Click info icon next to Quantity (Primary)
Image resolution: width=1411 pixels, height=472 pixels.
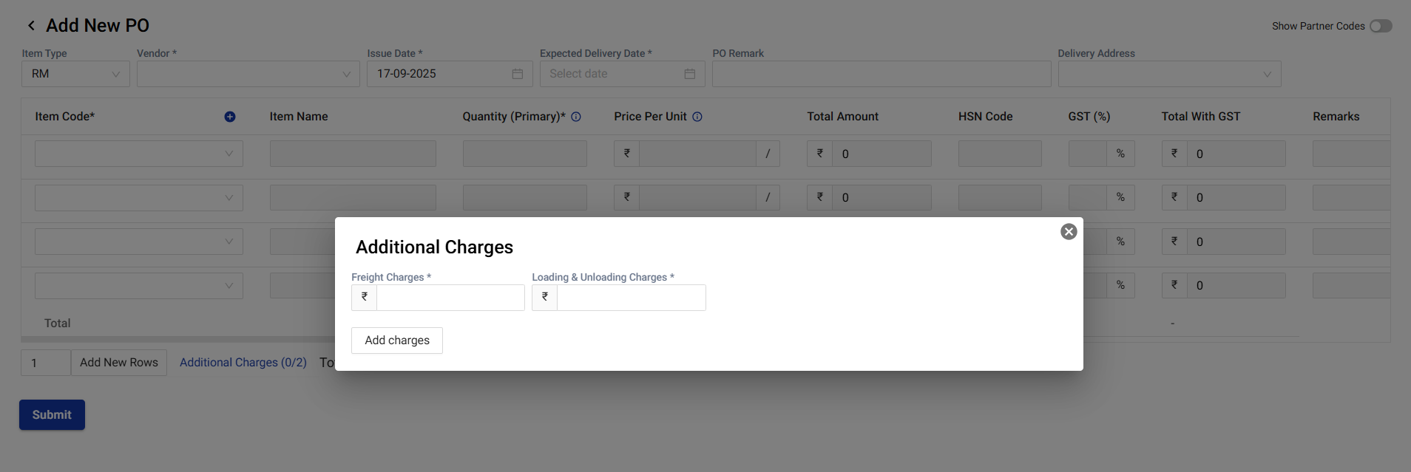click(576, 117)
